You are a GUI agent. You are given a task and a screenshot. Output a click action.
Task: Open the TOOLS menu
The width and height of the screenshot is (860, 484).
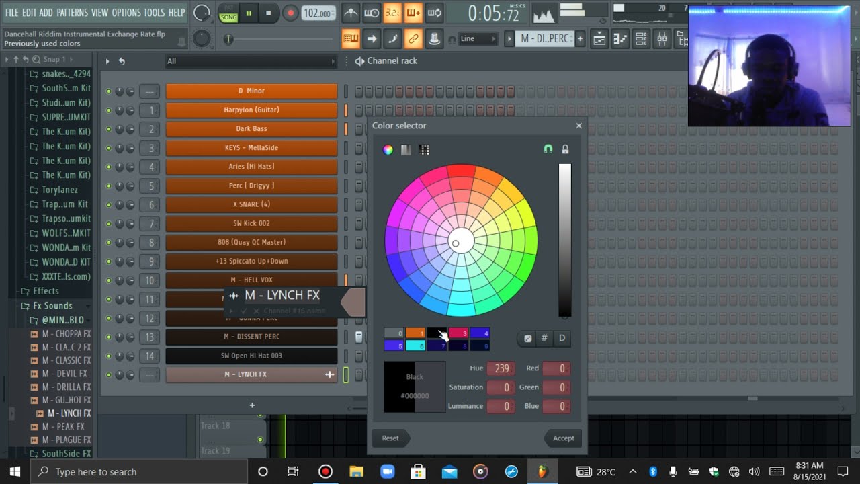tap(154, 13)
